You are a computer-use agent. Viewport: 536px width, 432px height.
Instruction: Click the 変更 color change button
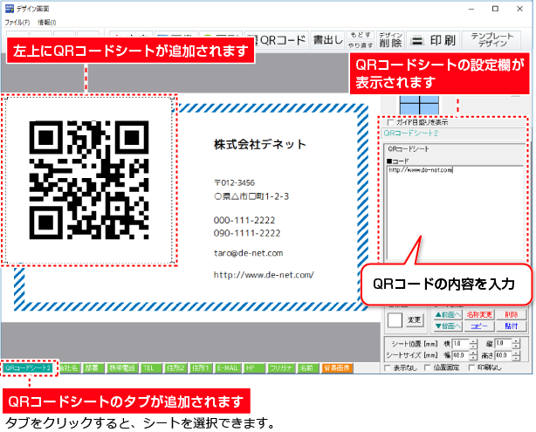(415, 320)
